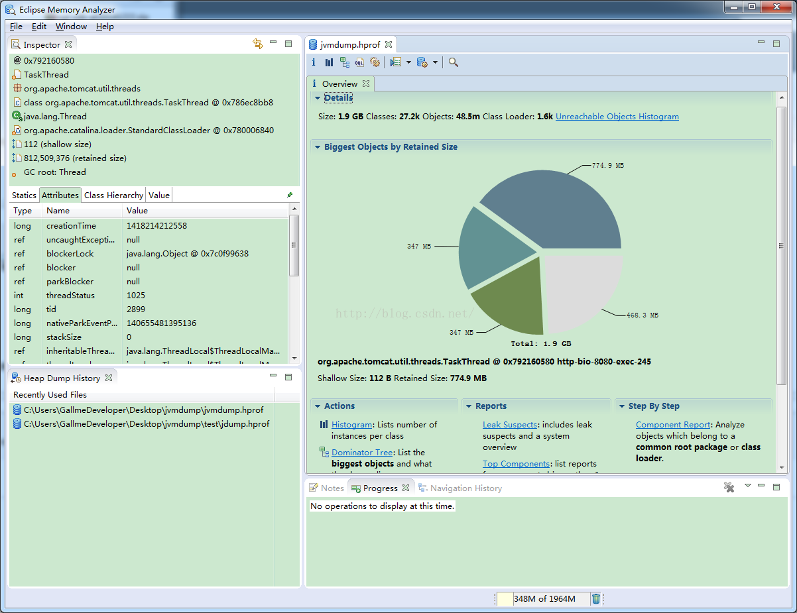Maximize the Inspector panel
797x613 pixels.
click(x=288, y=44)
